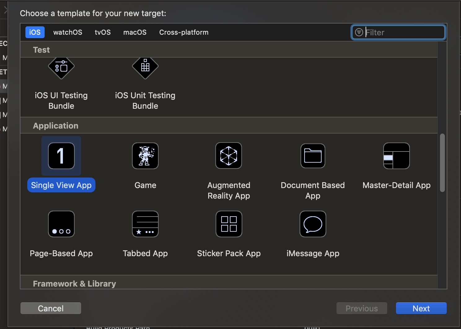Select the iOS Unit Testing Bundle icon

click(145, 68)
